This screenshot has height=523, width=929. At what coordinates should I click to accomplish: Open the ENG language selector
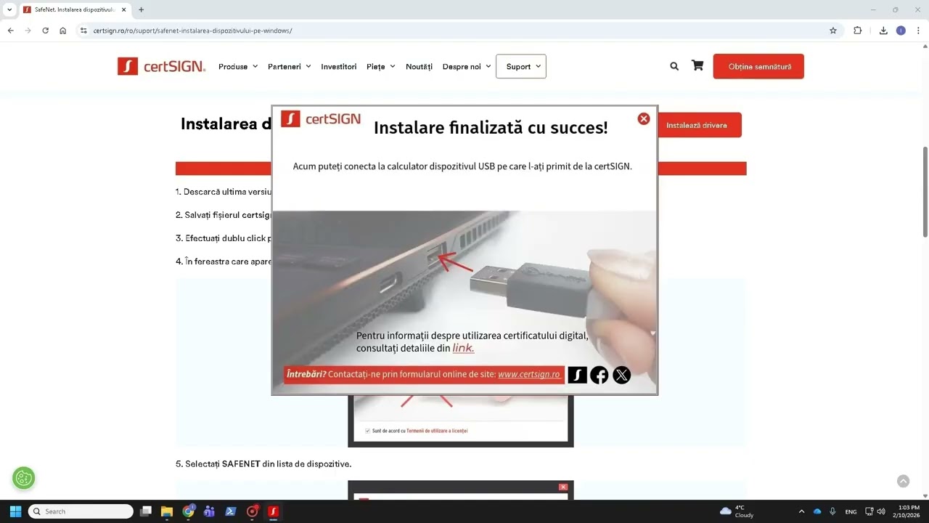click(851, 511)
